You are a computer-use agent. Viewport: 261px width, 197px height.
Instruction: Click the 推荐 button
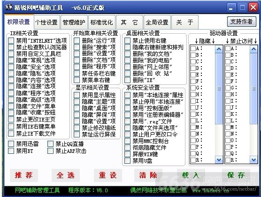point(24,175)
